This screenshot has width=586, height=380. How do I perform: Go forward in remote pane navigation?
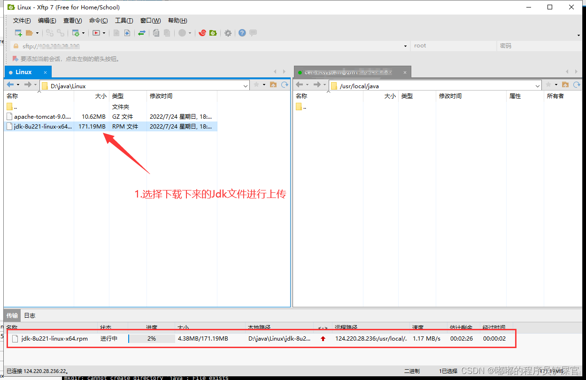coord(317,85)
